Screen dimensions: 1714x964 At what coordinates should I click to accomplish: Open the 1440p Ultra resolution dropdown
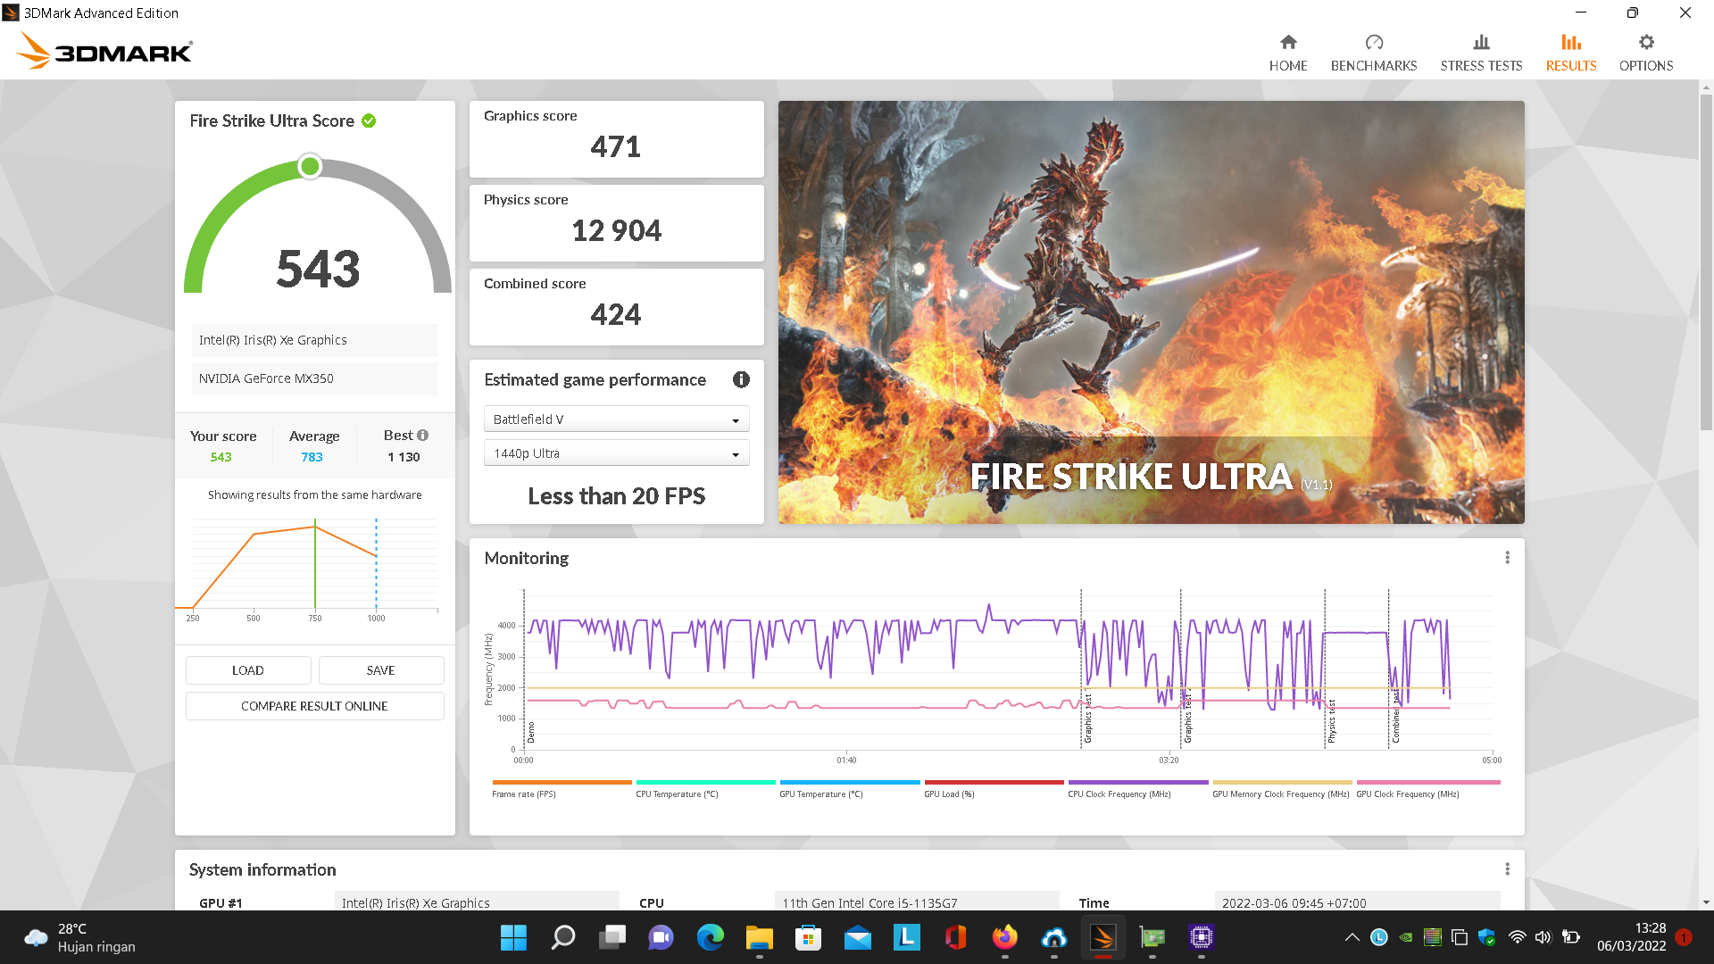[x=616, y=453]
